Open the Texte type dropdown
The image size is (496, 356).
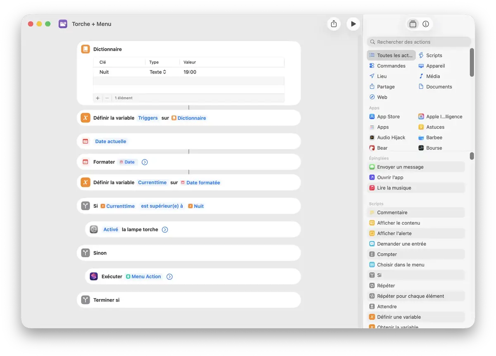pos(158,72)
